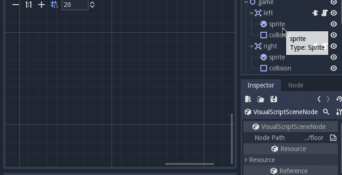Screen dimensions: 342x175
Task: Toggle the grid snap magnet icon
Action: [x=54, y=5]
